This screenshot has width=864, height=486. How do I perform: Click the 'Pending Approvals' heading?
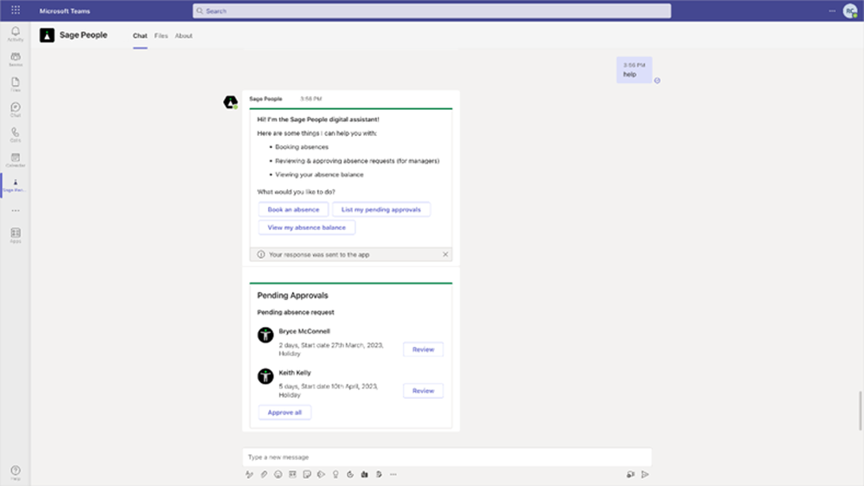292,296
